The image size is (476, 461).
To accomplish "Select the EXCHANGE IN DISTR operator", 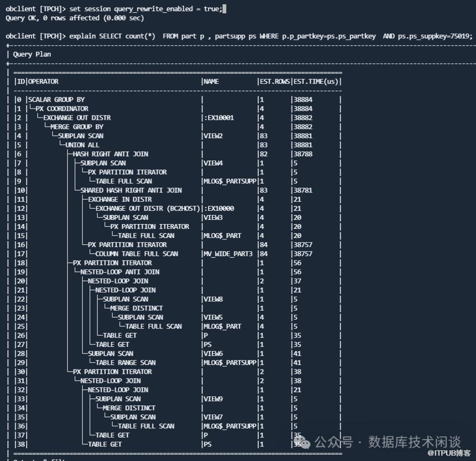I will 120,199.
